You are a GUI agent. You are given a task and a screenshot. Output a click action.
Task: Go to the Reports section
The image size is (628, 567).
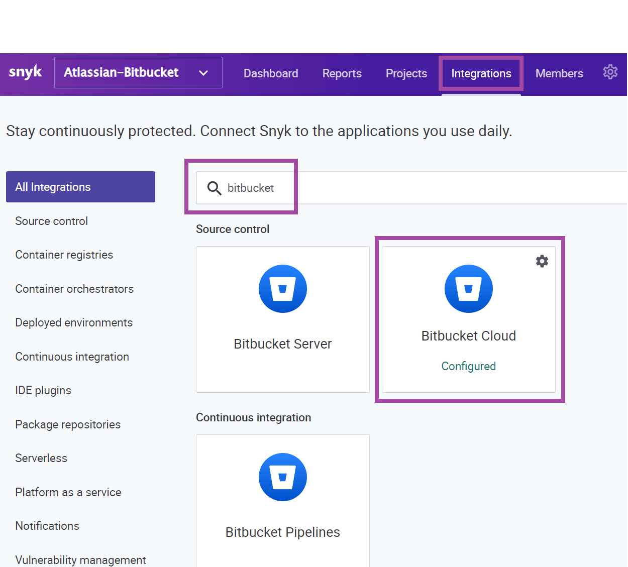point(342,73)
